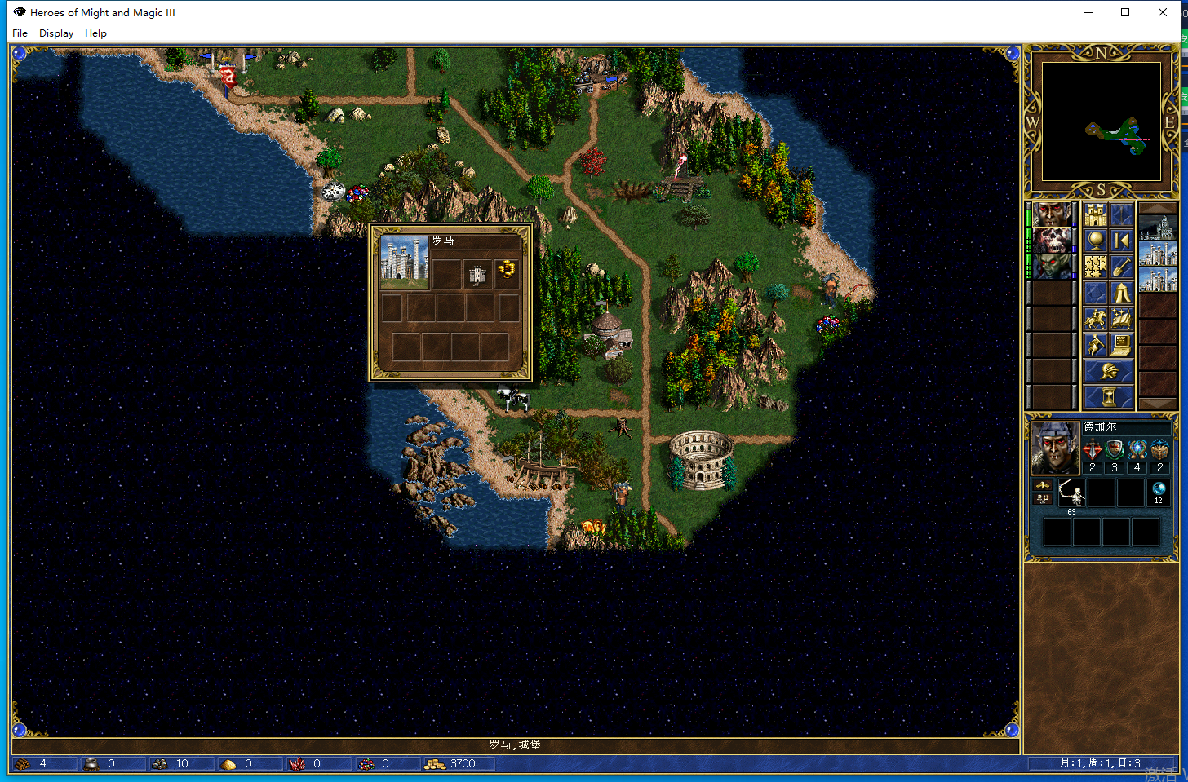Click the helmet next hero button
The image size is (1188, 782).
click(x=1108, y=372)
